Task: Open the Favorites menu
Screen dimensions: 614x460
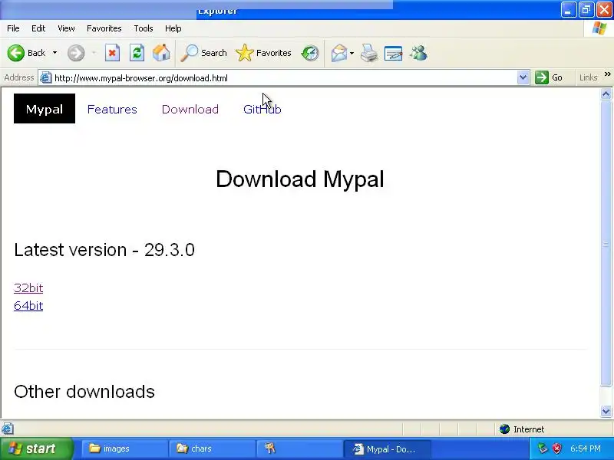Action: pos(104,28)
